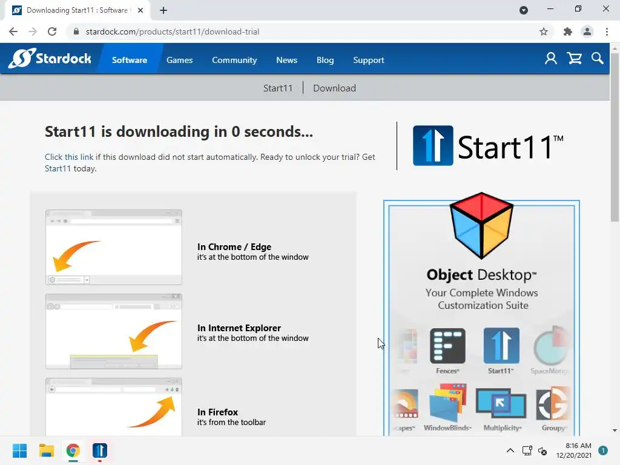
Task: Switch to Chrome in the taskbar
Action: [73, 450]
